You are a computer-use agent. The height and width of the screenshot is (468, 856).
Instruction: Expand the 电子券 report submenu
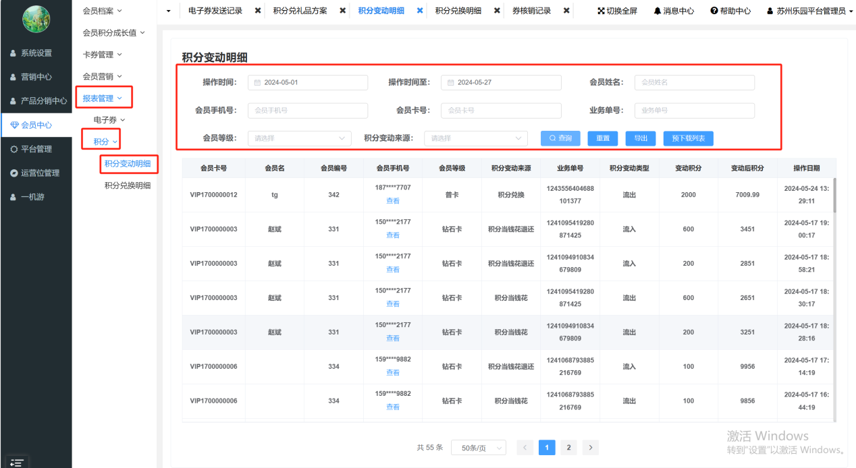[109, 120]
